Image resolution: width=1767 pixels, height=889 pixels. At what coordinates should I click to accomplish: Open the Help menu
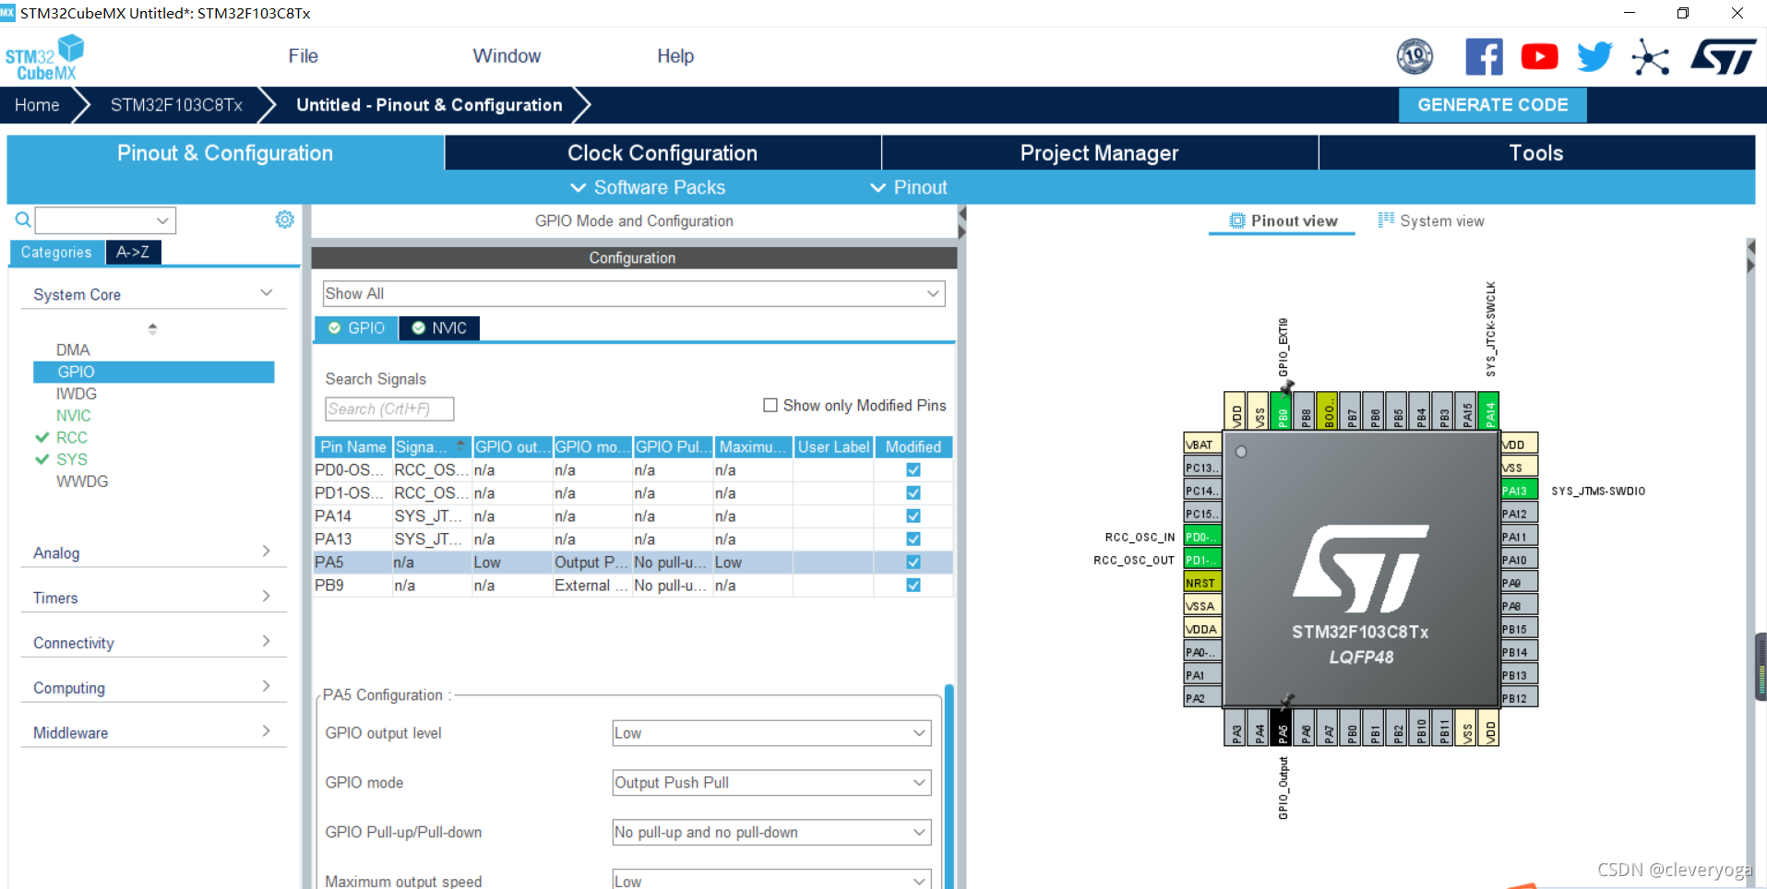[675, 56]
